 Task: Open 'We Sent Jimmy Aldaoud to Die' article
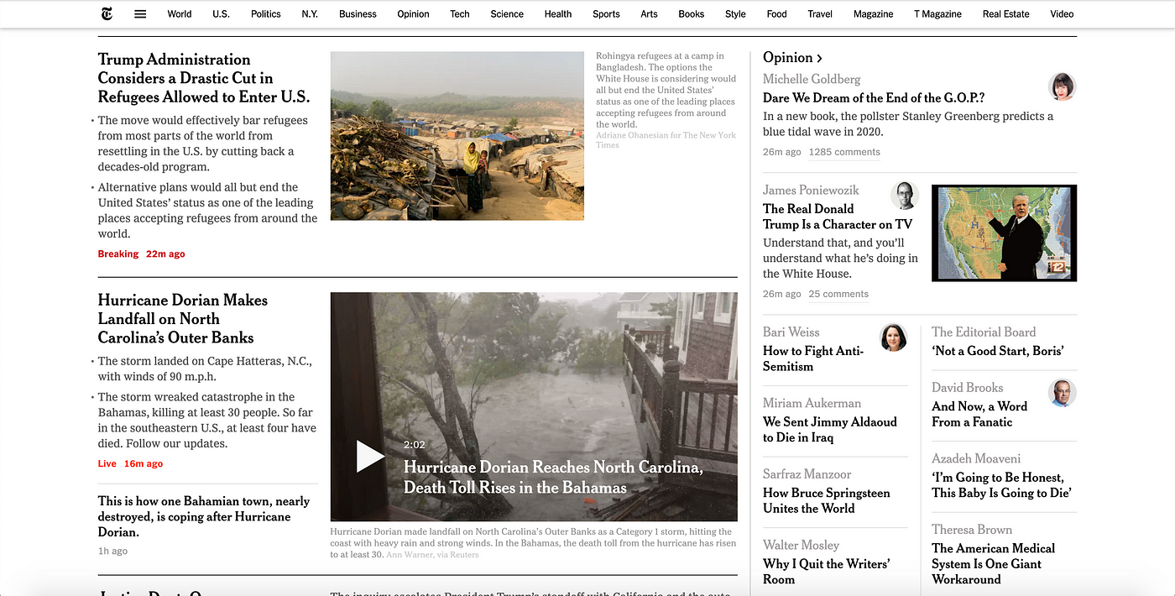[x=830, y=430]
